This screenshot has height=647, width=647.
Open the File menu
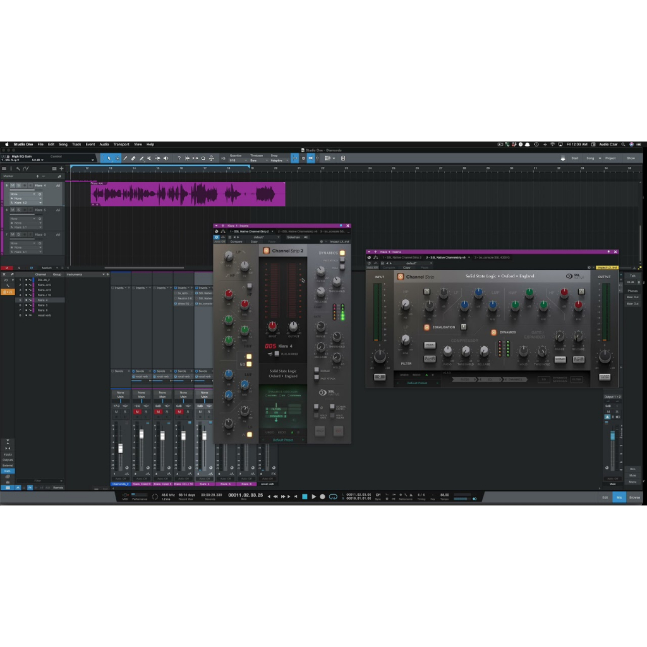click(x=40, y=145)
